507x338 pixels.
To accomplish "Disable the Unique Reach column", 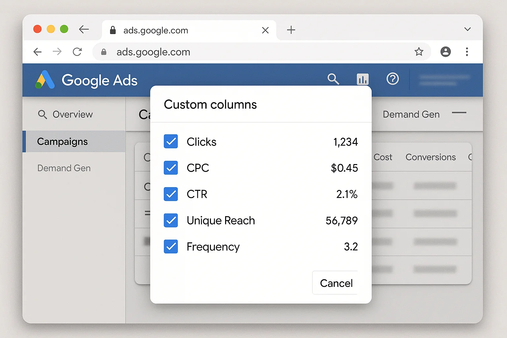I will click(171, 220).
